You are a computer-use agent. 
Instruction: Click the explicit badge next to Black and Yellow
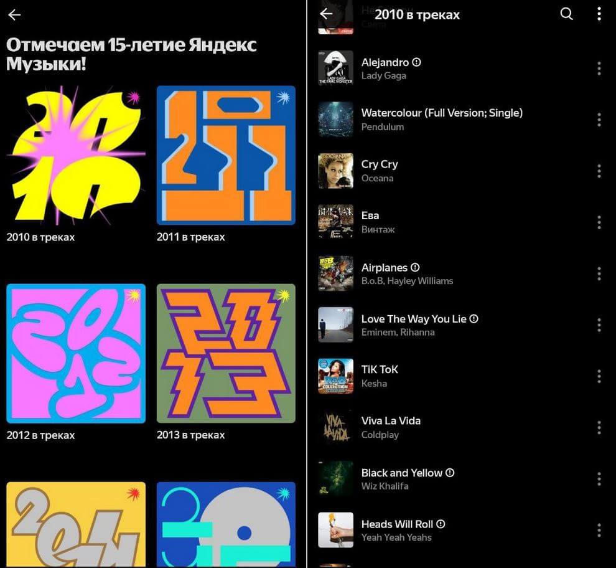click(450, 473)
